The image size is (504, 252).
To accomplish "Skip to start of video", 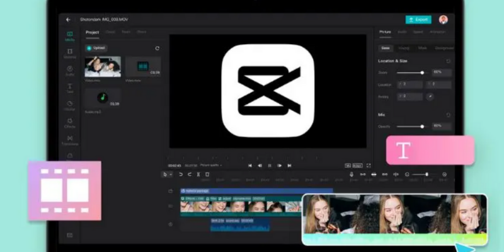I will pos(250,166).
